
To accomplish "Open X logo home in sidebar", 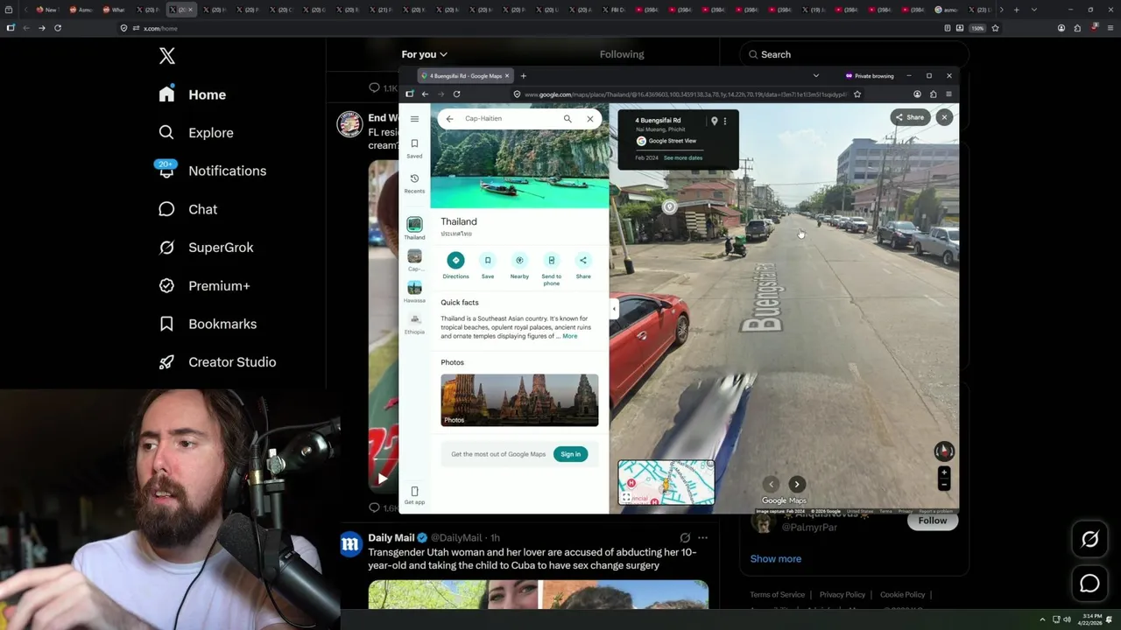I will [167, 56].
